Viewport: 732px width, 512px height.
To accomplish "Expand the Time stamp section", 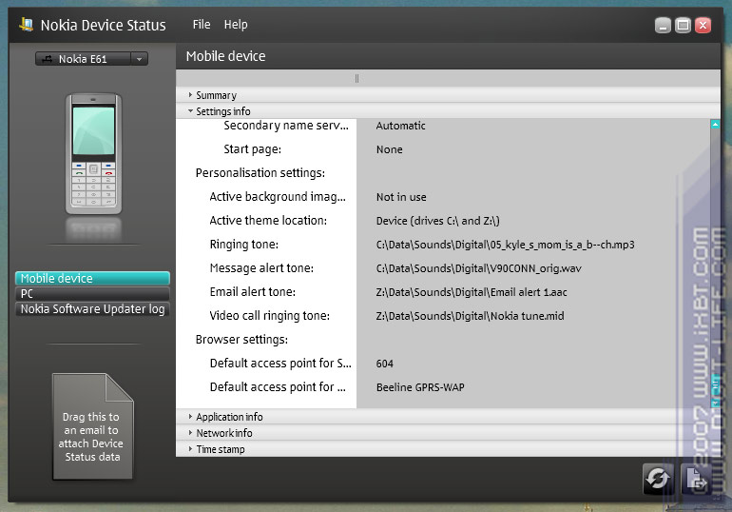I will tap(448, 449).
